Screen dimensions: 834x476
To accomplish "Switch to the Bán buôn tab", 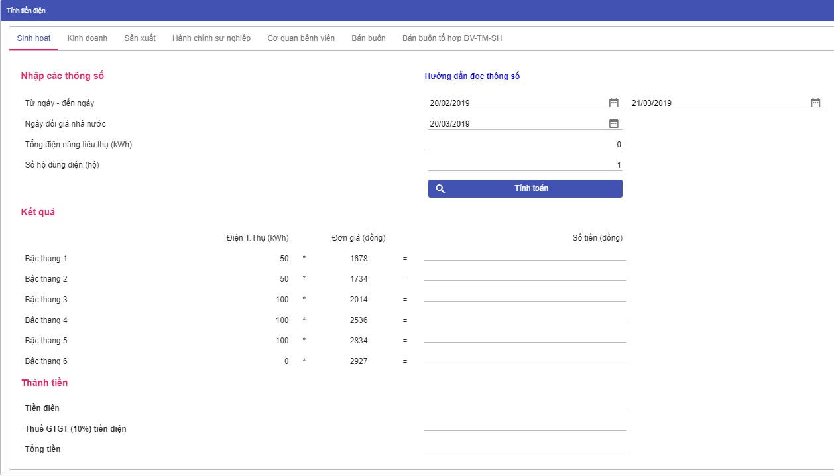I will 369,38.
